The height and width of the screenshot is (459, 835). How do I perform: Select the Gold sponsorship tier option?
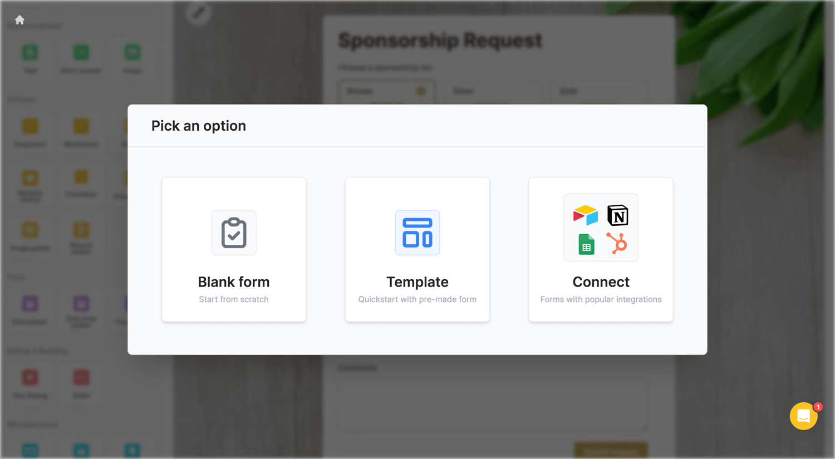tap(600, 91)
